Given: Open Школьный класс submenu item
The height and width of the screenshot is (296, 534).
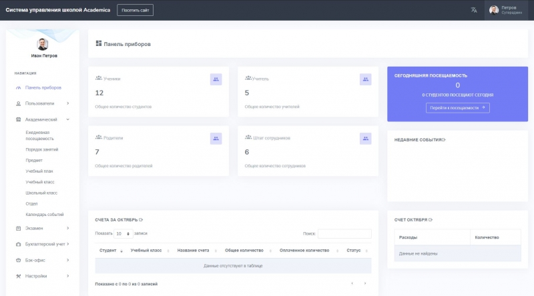Looking at the screenshot, I should pos(41,193).
